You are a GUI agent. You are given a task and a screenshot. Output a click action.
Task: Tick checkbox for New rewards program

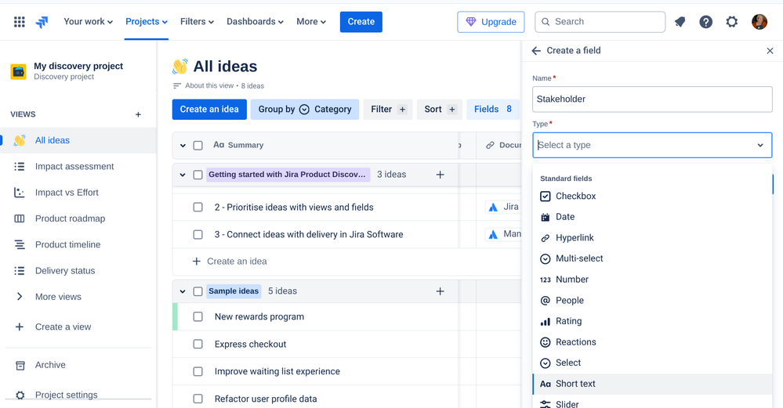pos(198,316)
